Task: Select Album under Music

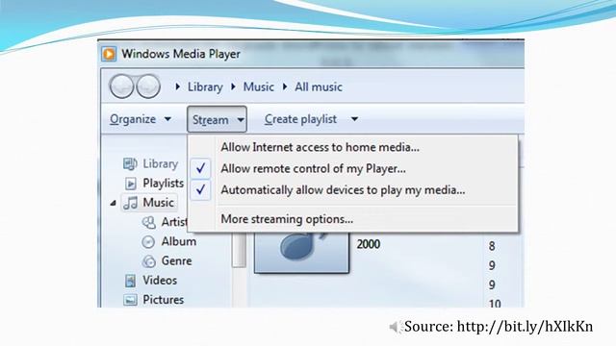Action: tap(179, 241)
